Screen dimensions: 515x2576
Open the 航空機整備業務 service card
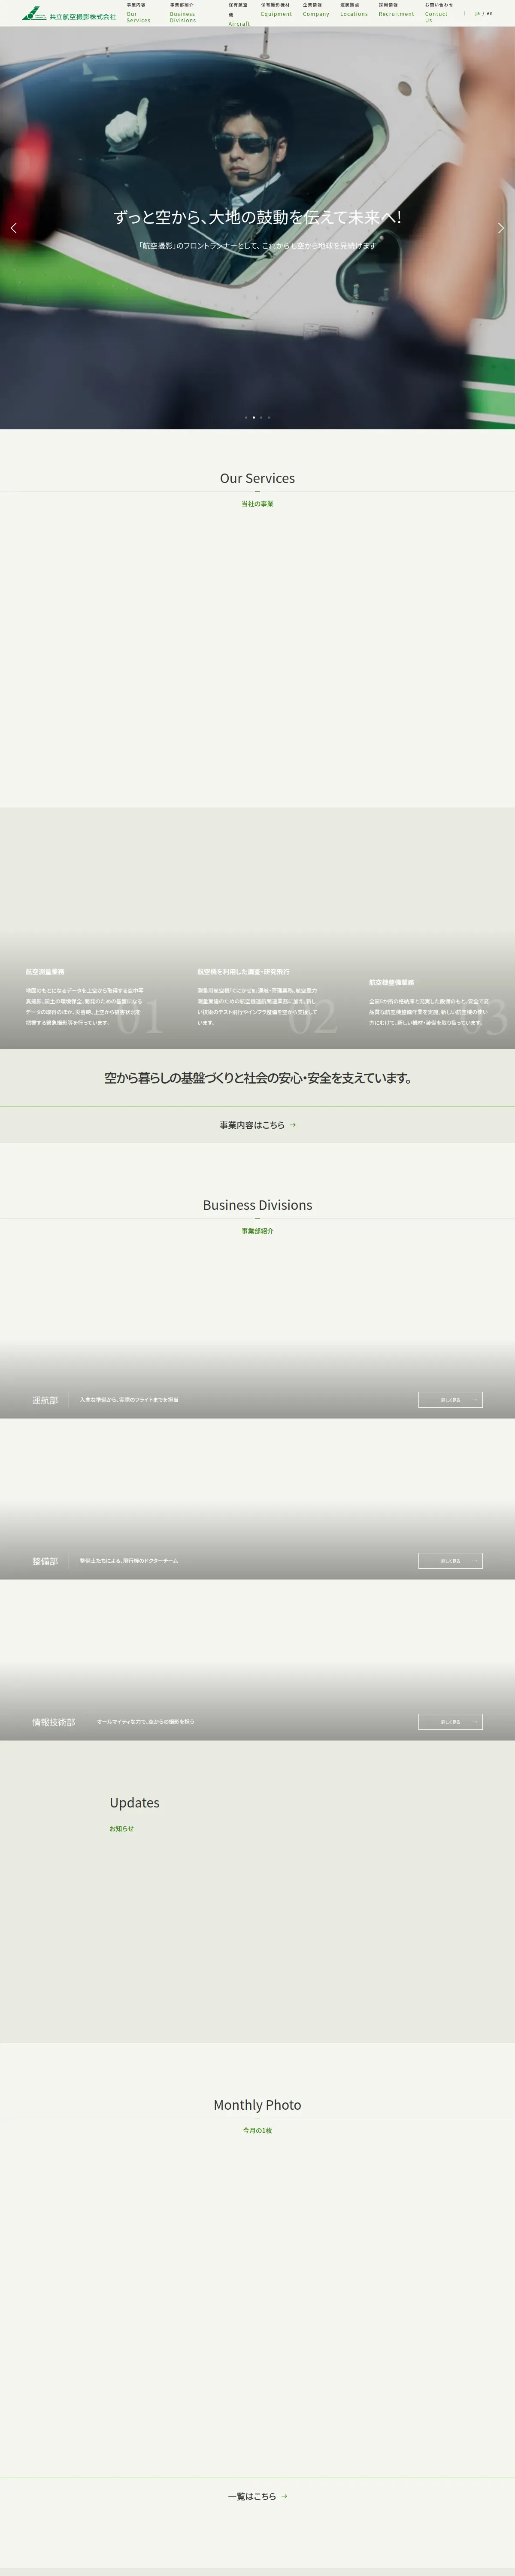click(x=429, y=928)
